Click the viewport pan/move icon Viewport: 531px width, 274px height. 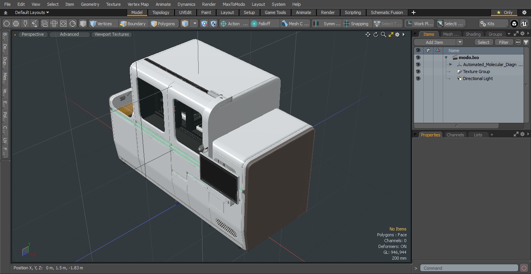(x=368, y=35)
